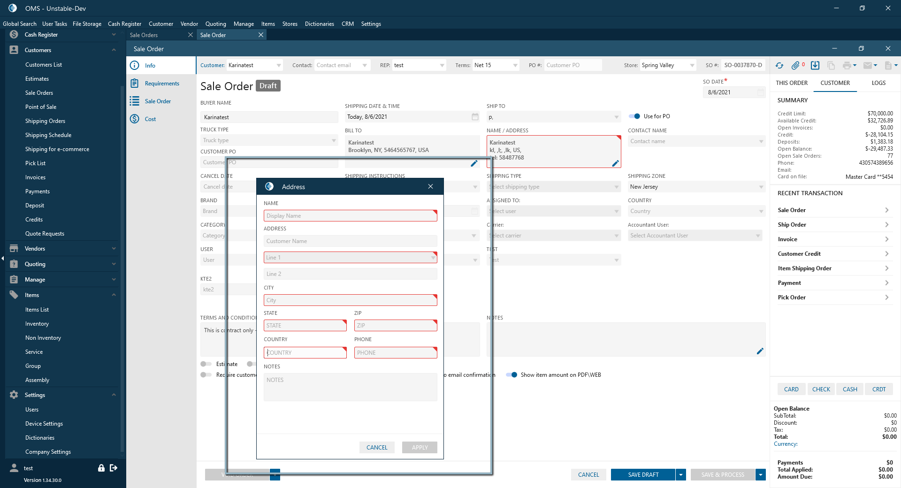Expand the Save & Process split arrow
Viewport: 901px width, 488px height.
(x=761, y=475)
